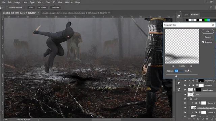Click the status bar zoom percentage field

click(x=5, y=120)
